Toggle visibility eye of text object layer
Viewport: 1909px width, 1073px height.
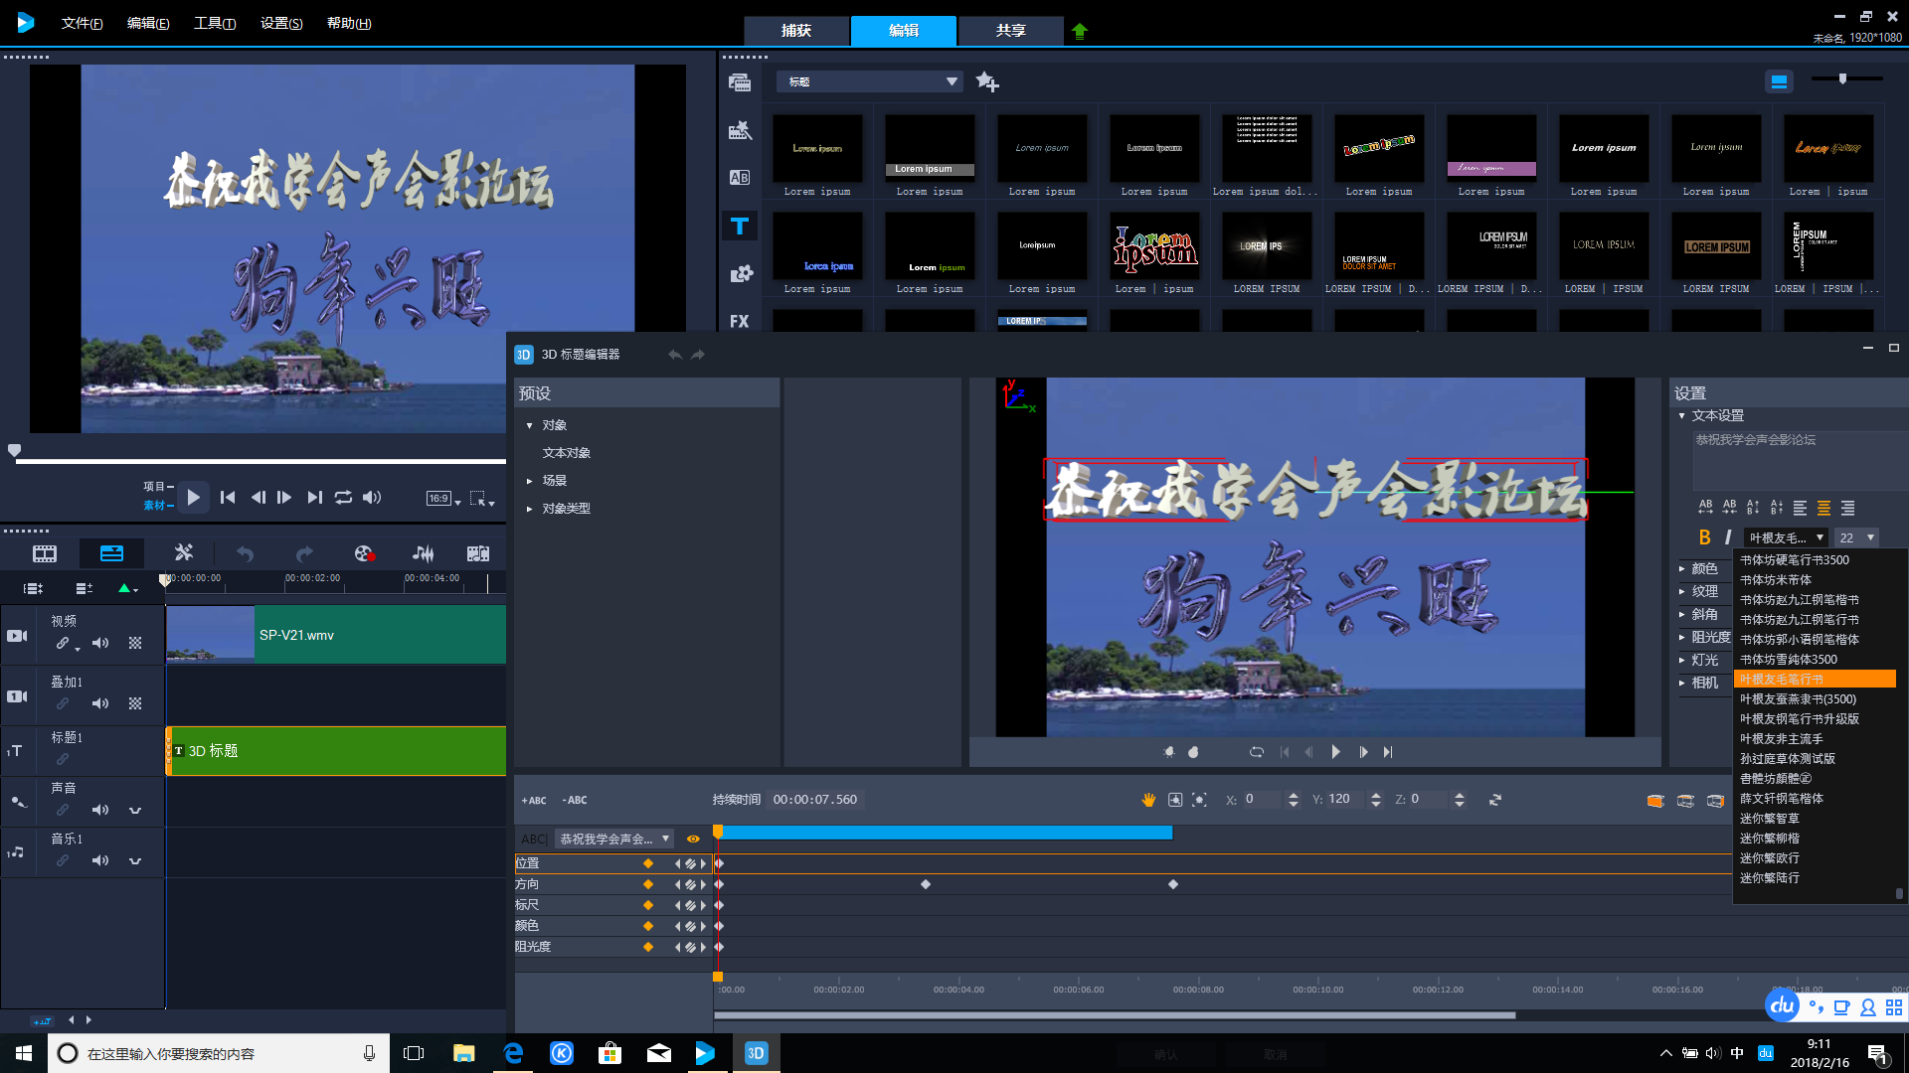(693, 840)
